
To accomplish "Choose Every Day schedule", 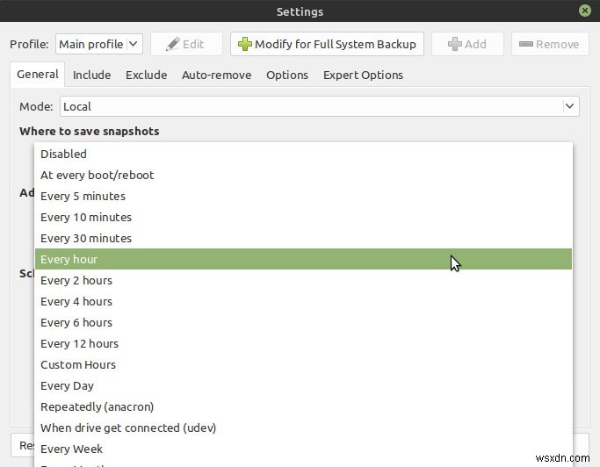I will click(303, 385).
